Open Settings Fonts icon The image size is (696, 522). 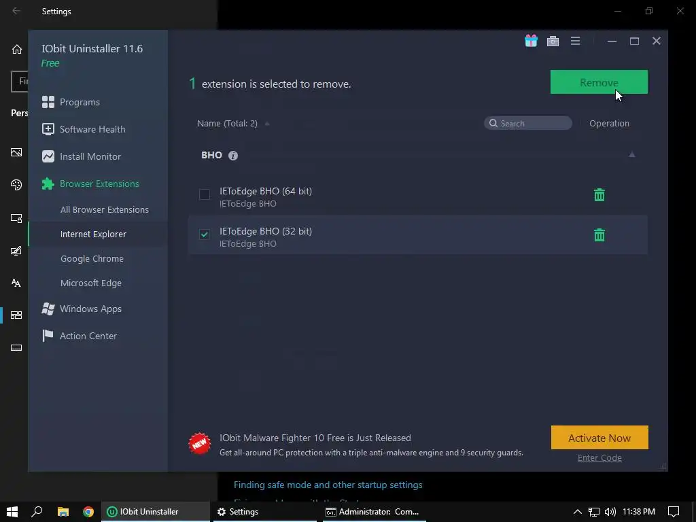click(x=16, y=283)
